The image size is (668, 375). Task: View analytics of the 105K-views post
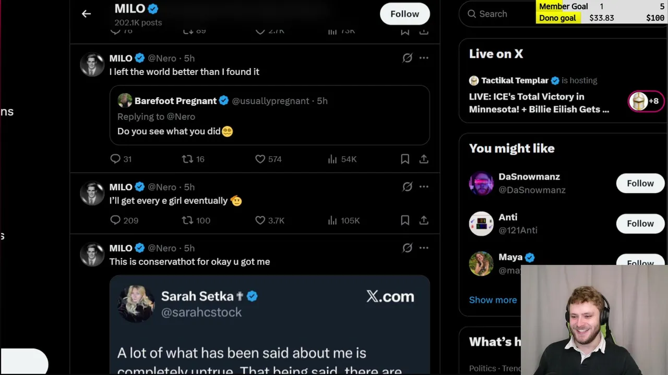332,220
